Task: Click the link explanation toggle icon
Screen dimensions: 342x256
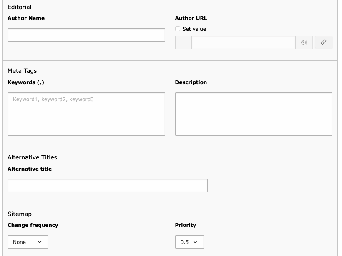Action: (304, 42)
